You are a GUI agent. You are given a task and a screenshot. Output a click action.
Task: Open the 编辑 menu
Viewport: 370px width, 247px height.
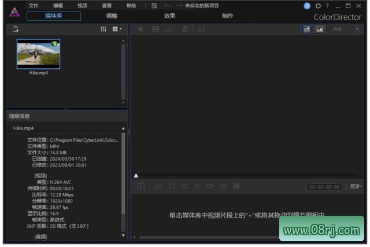coord(58,6)
